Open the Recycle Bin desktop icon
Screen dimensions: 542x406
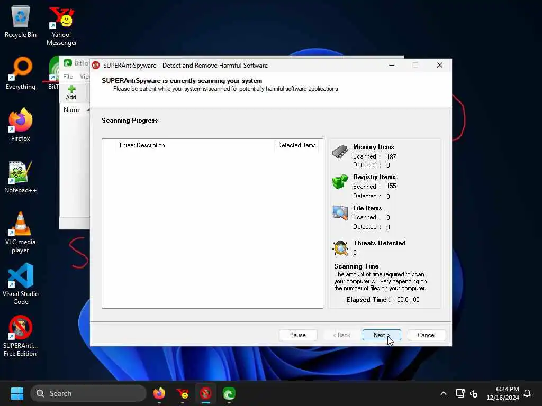(21, 22)
